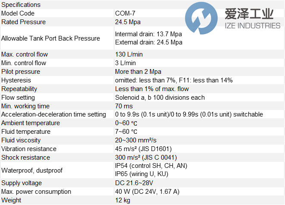Screen dimensions: 285x205
Task: Select the Min. working time 70 ms value
Action: coord(124,106)
